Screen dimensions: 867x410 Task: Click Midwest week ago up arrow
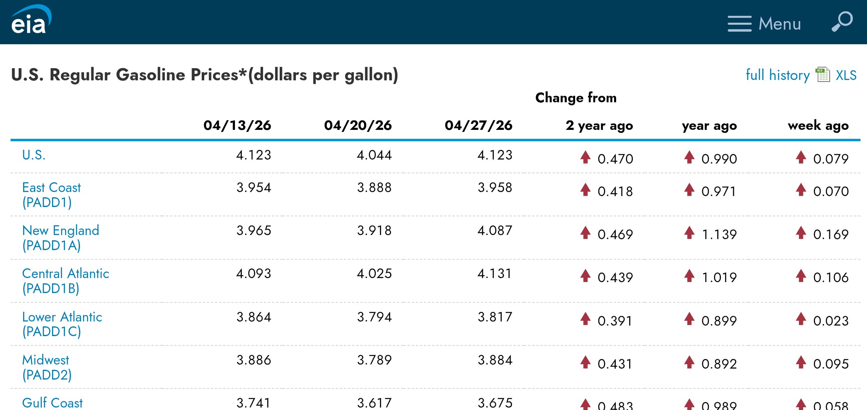tap(801, 362)
